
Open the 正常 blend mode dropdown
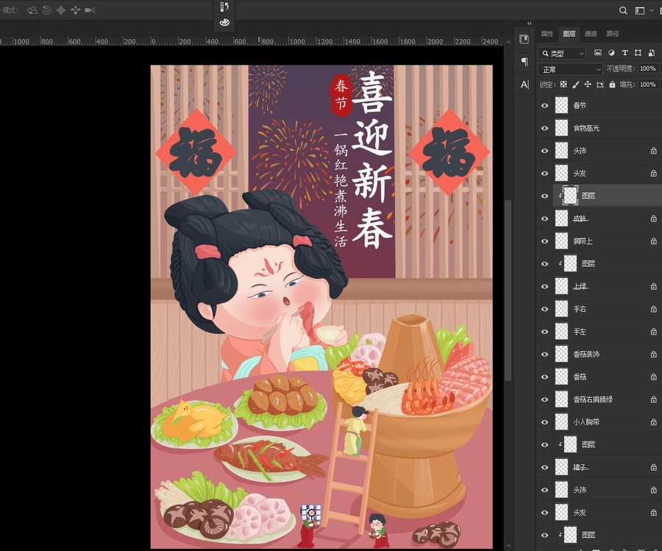pos(570,69)
